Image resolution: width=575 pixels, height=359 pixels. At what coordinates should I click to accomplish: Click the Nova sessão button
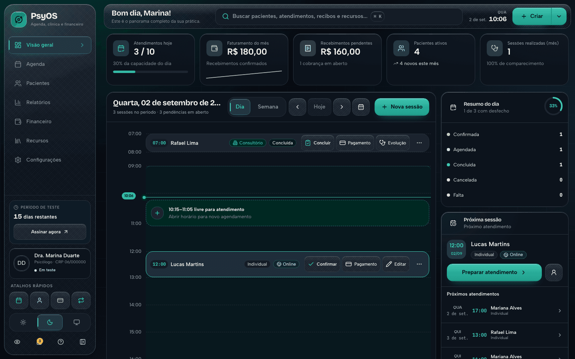point(402,107)
